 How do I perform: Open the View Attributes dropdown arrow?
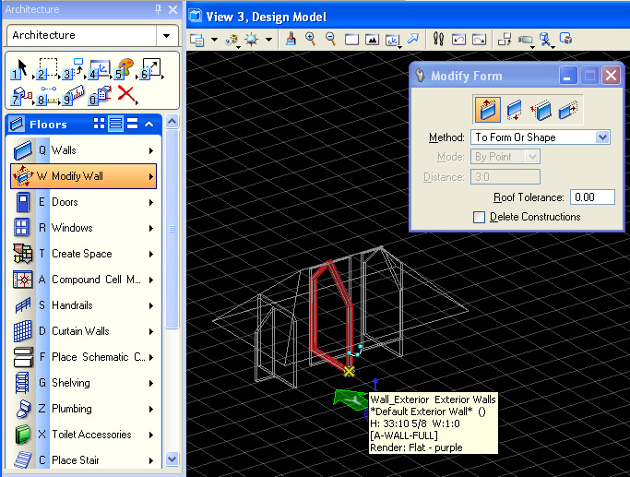(215, 40)
